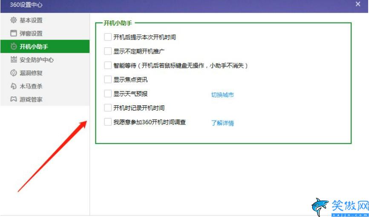Open the 了解详情 link
Viewport: 369px width, 217px height.
click(222, 123)
